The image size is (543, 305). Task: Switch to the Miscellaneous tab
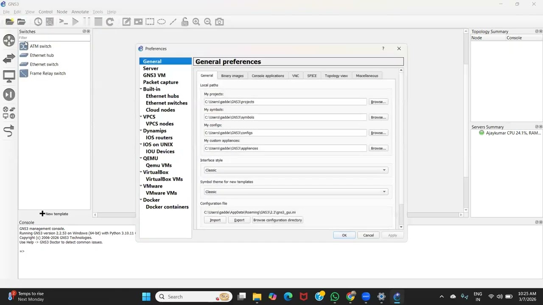pos(367,76)
